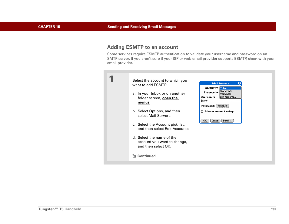The image size is (289, 224).
Task: Click the 'Password:' label in the dialog
Action: coord(208,106)
